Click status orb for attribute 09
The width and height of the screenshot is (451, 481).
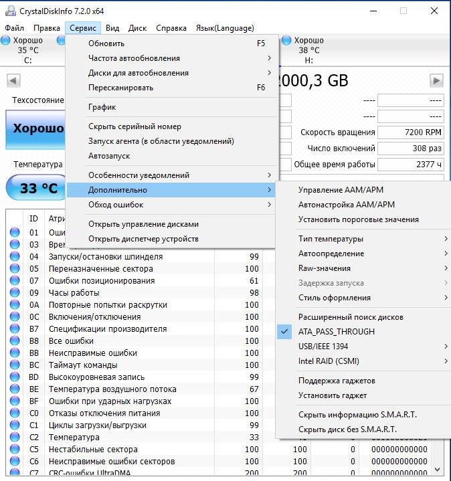point(15,292)
